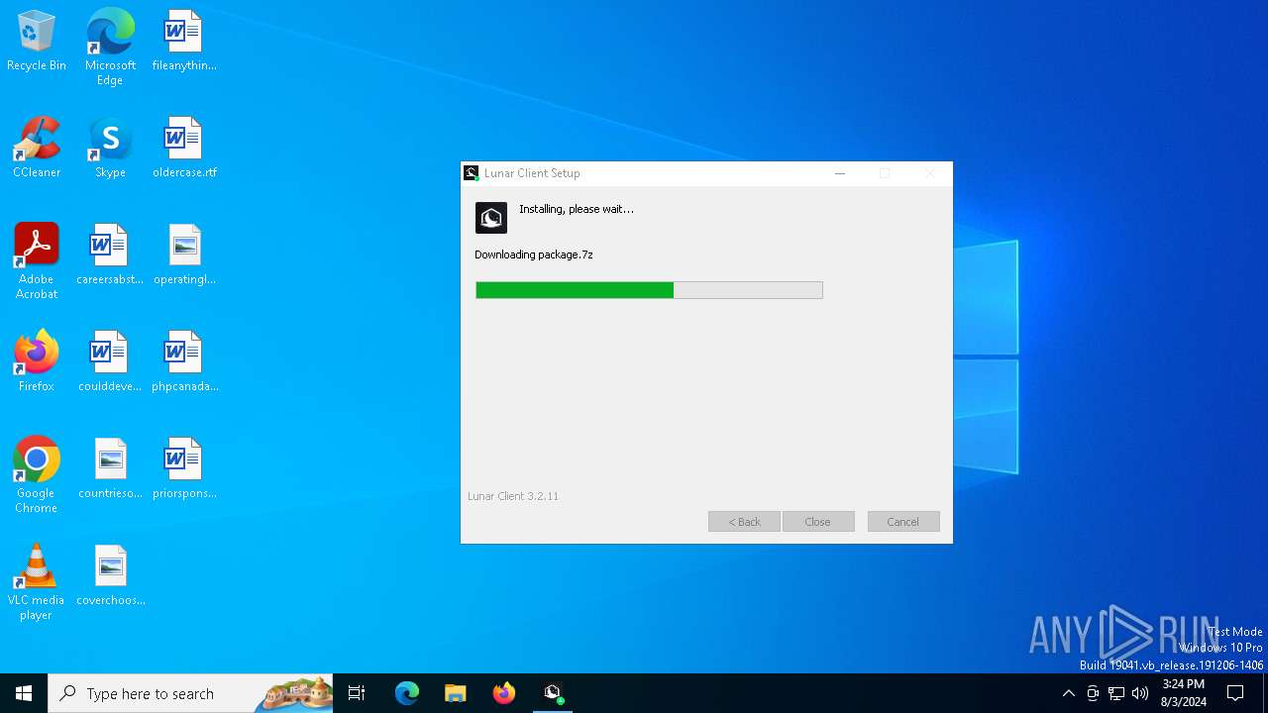
Task: Select coulddeve... Word document icon
Action: pyautogui.click(x=110, y=361)
